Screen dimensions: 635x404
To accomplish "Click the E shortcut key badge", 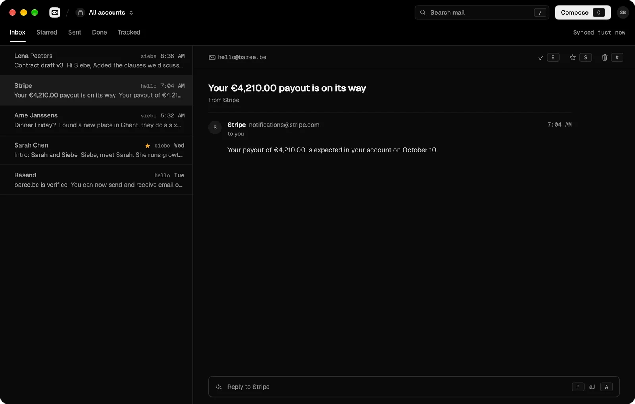I will coord(553,58).
